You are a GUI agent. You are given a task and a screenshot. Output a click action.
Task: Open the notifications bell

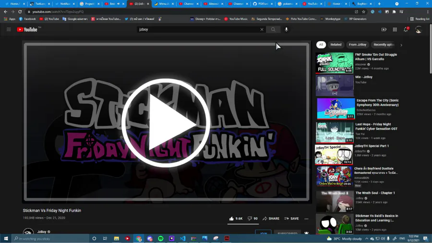406,29
